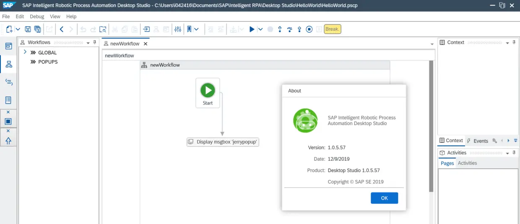Expand the GLOBAL tree node
This screenshot has height=224, width=520.
[25, 52]
